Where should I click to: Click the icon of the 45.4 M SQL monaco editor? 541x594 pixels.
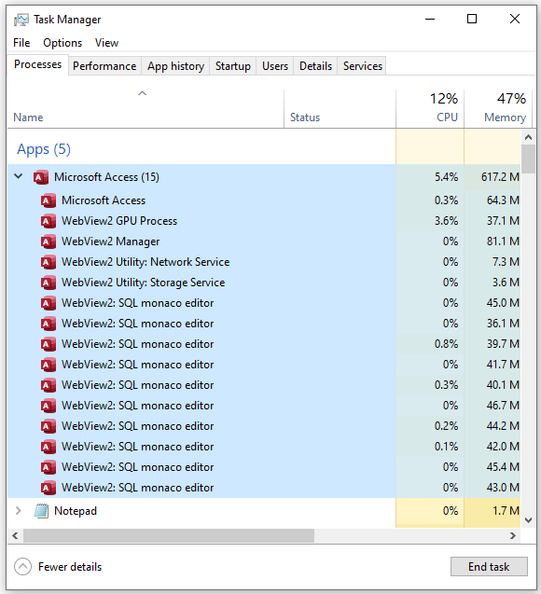click(x=49, y=467)
